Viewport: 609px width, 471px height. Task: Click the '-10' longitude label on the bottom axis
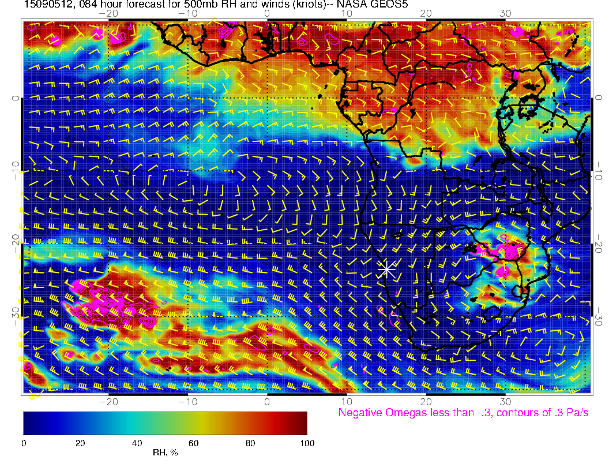pos(188,402)
